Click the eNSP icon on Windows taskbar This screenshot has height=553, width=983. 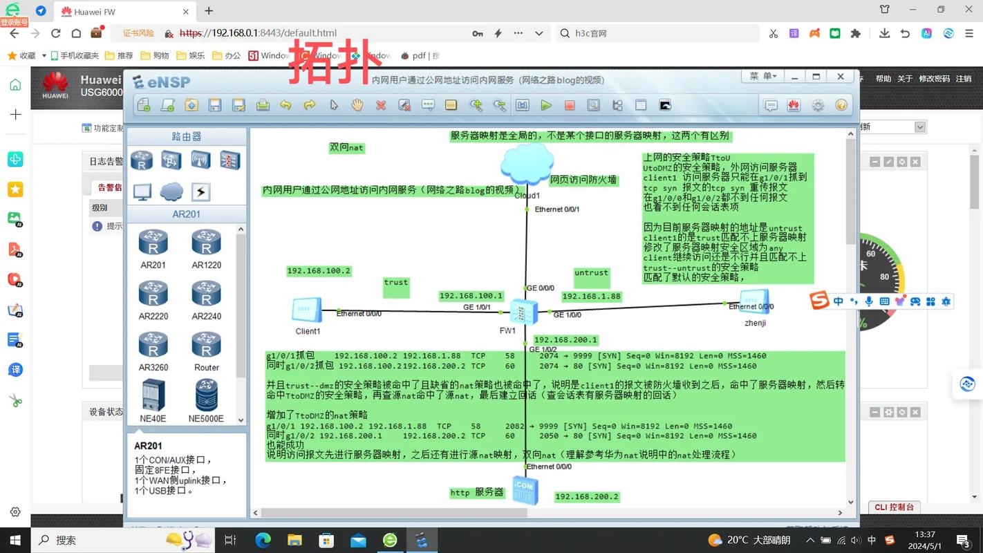point(421,540)
